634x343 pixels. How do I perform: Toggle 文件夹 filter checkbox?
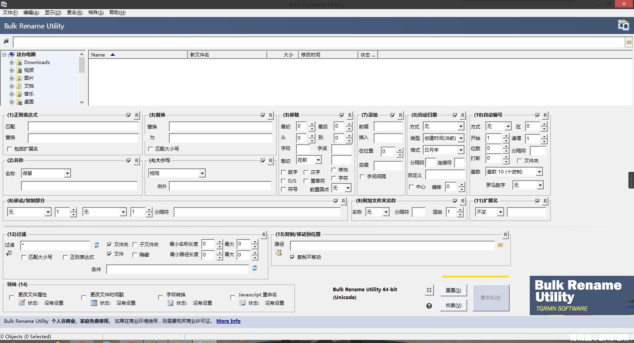pyautogui.click(x=109, y=245)
